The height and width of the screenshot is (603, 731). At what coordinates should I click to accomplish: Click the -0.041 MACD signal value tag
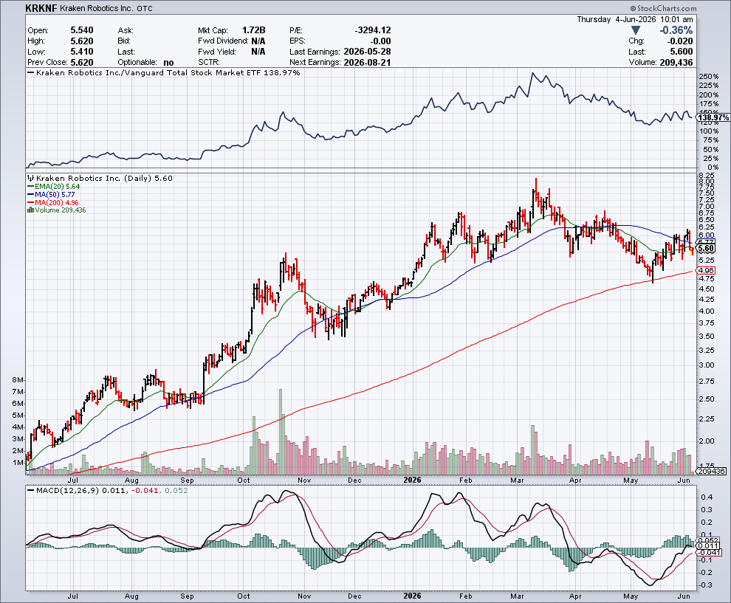[710, 552]
